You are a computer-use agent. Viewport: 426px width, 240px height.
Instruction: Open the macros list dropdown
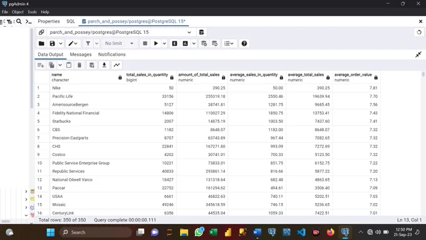coord(229,43)
